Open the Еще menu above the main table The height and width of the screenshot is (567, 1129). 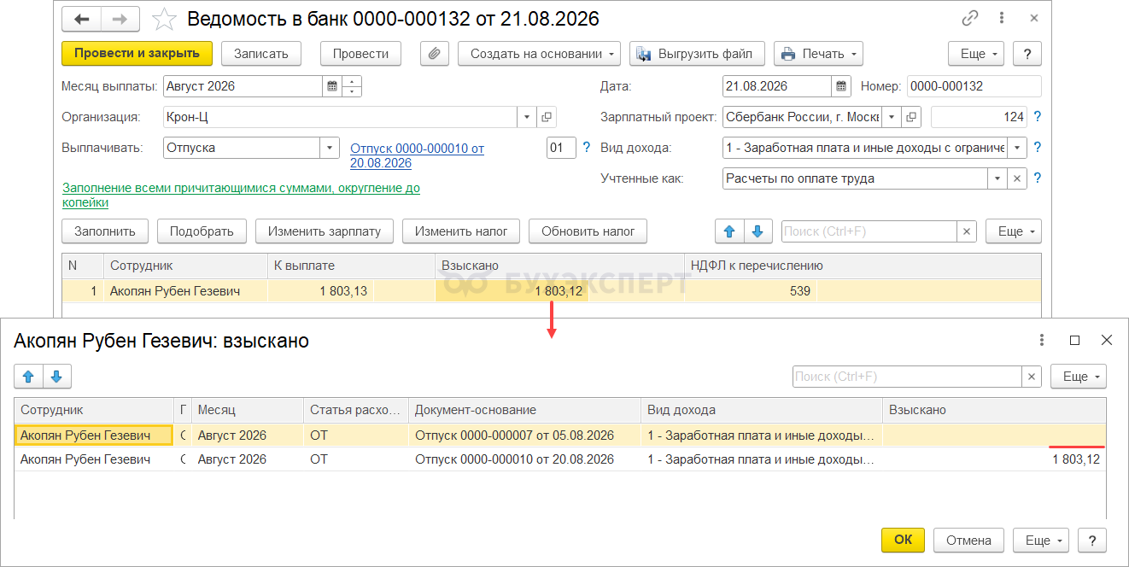[x=1014, y=231]
